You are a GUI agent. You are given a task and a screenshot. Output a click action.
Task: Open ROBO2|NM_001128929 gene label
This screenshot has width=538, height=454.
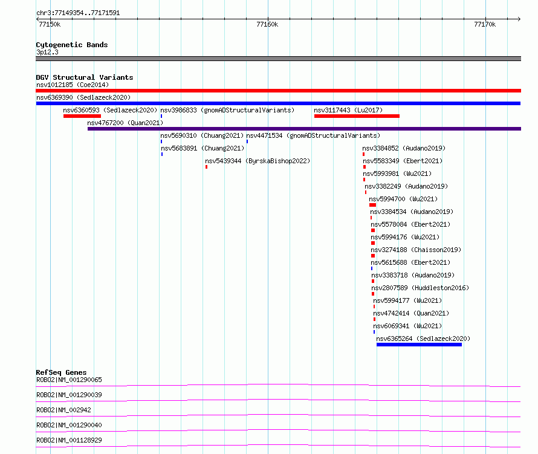(x=69, y=440)
